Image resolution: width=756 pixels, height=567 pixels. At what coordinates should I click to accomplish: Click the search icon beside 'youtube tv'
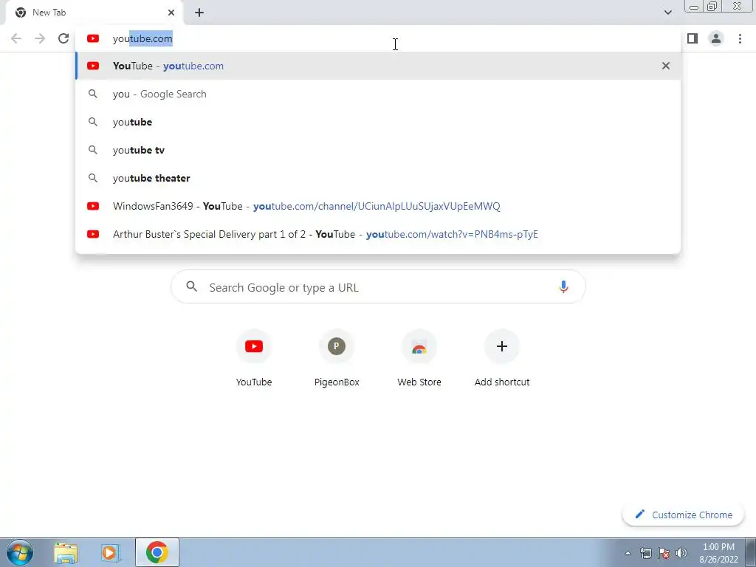[93, 150]
